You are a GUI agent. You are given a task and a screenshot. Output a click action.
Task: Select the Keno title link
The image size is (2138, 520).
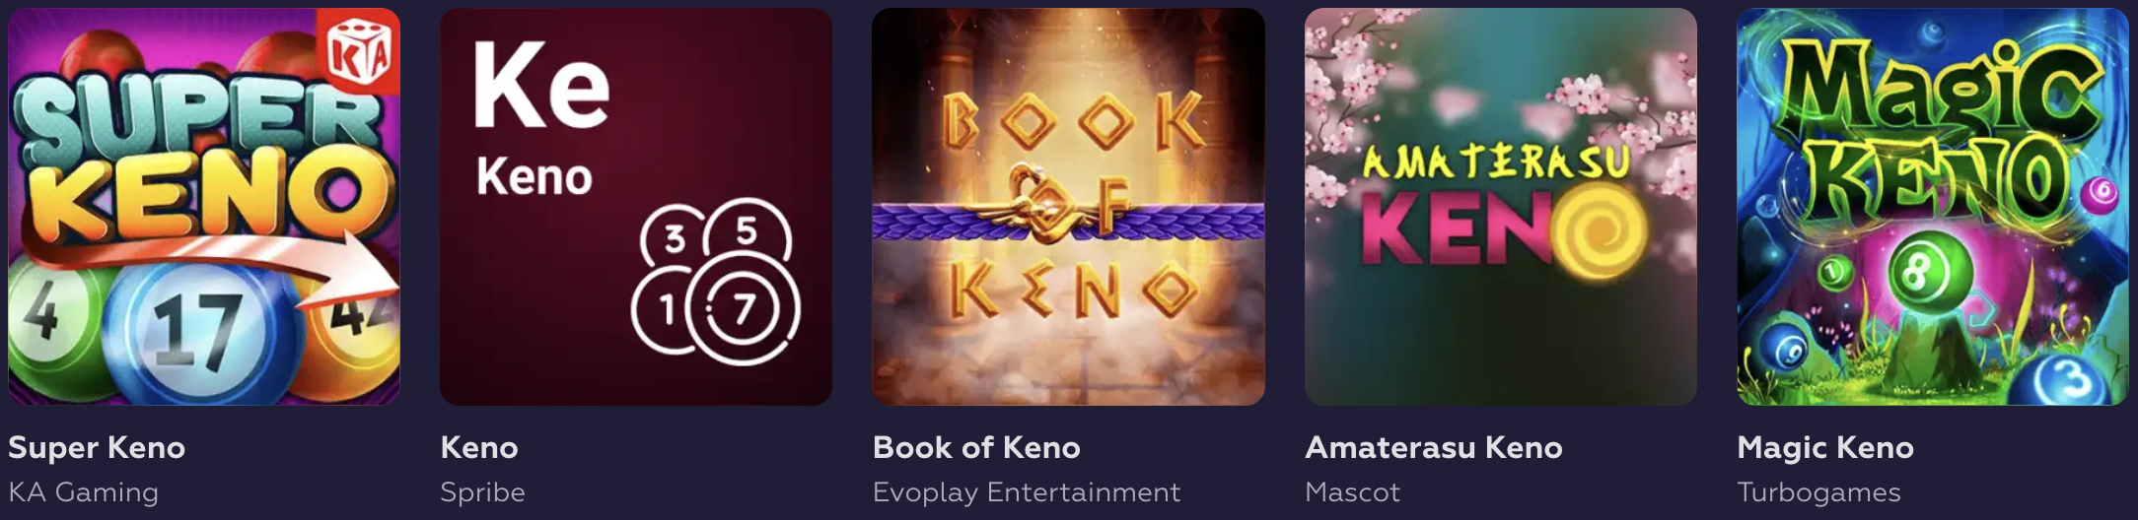coord(479,448)
